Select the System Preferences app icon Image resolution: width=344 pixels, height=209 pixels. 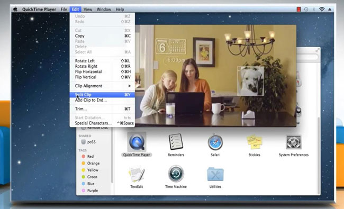coord(294,142)
